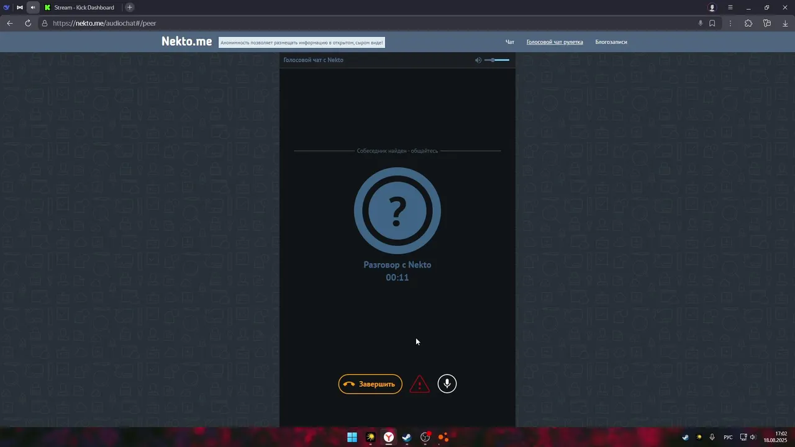Open OBS Studio from taskbar

click(425, 437)
